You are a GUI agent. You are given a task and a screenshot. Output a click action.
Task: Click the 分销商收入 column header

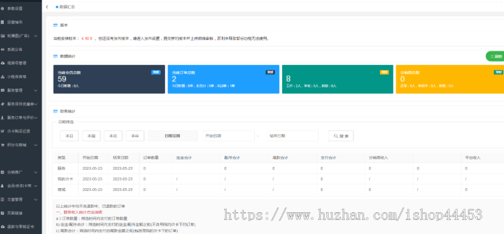pos(379,157)
